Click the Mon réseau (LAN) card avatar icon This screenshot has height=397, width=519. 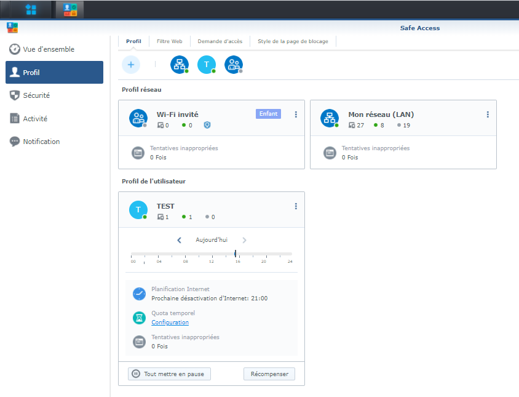click(x=330, y=118)
